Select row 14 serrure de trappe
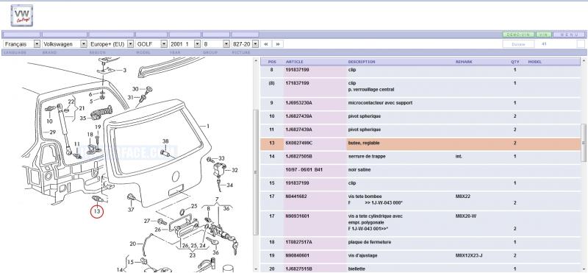Screen dimensions: 588x273 pos(420,157)
